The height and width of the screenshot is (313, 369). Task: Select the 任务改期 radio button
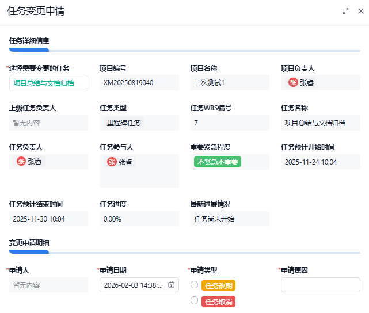point(194,285)
